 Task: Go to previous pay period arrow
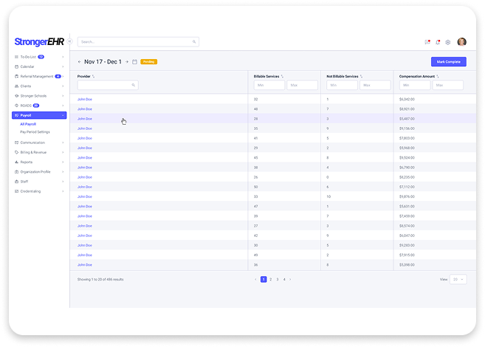tap(80, 62)
